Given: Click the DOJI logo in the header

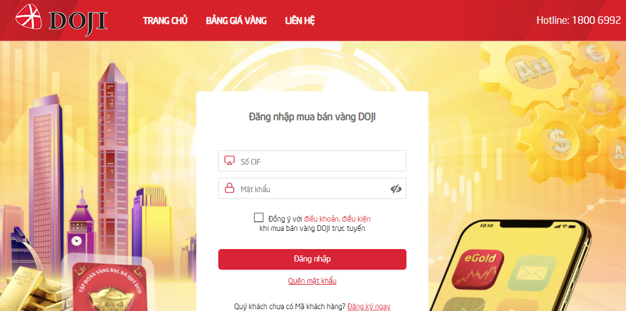Looking at the screenshot, I should click(x=61, y=19).
